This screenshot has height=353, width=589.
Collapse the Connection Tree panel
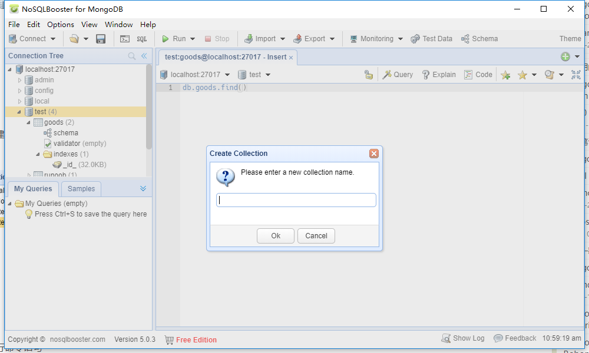(144, 55)
